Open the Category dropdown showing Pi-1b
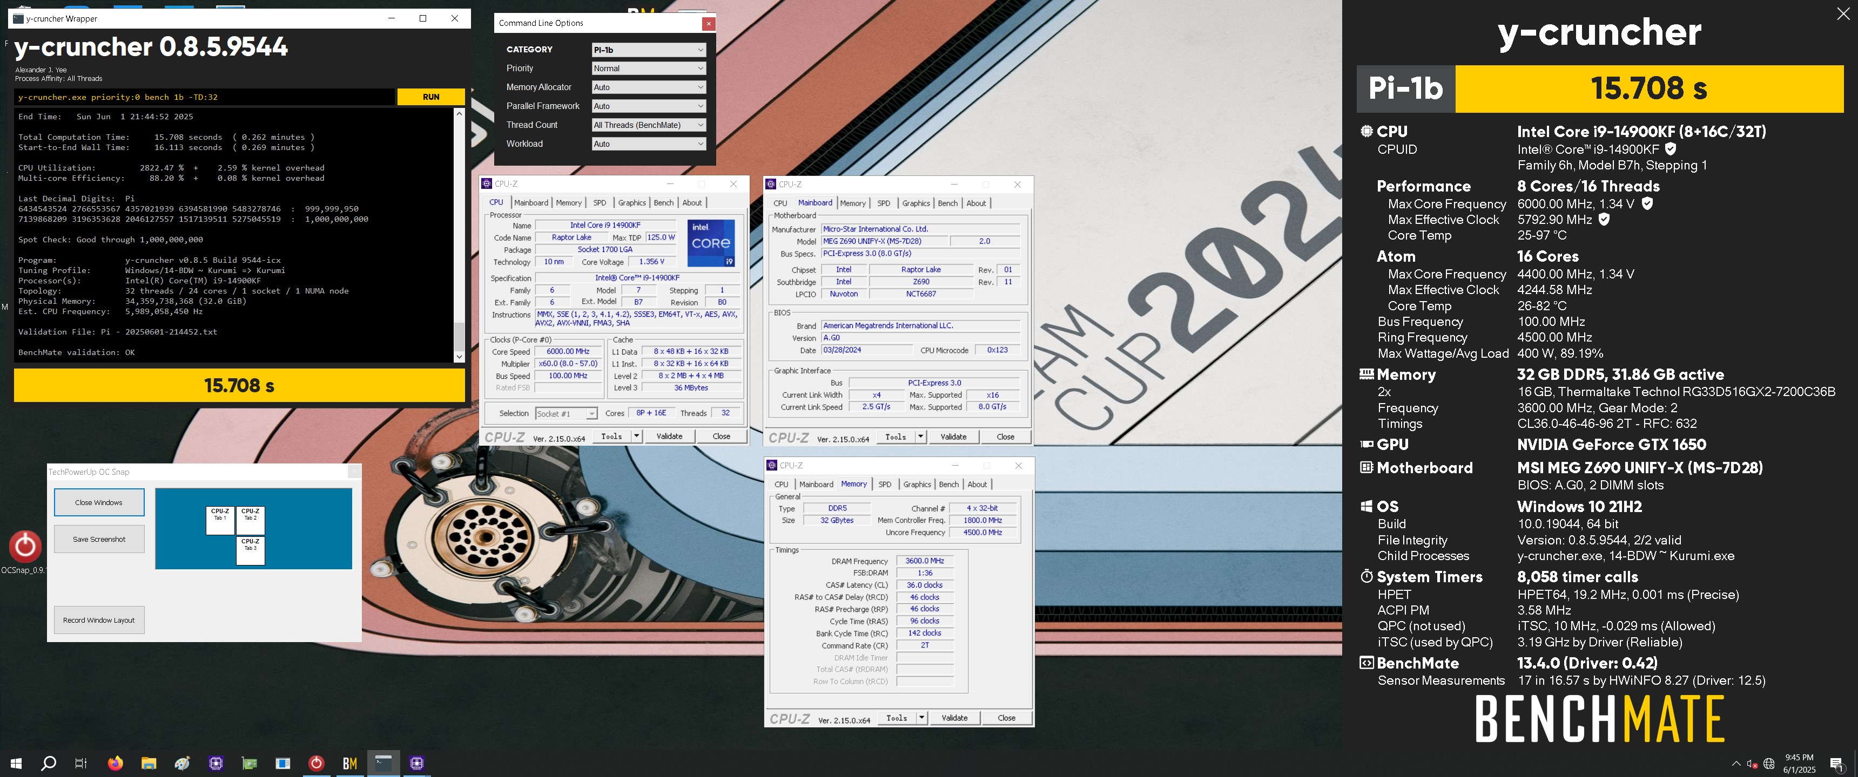 (648, 50)
